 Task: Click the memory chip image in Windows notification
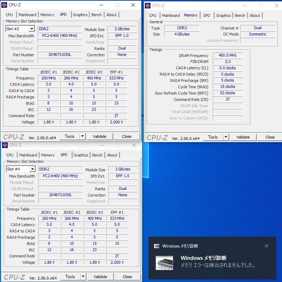(x=164, y=263)
